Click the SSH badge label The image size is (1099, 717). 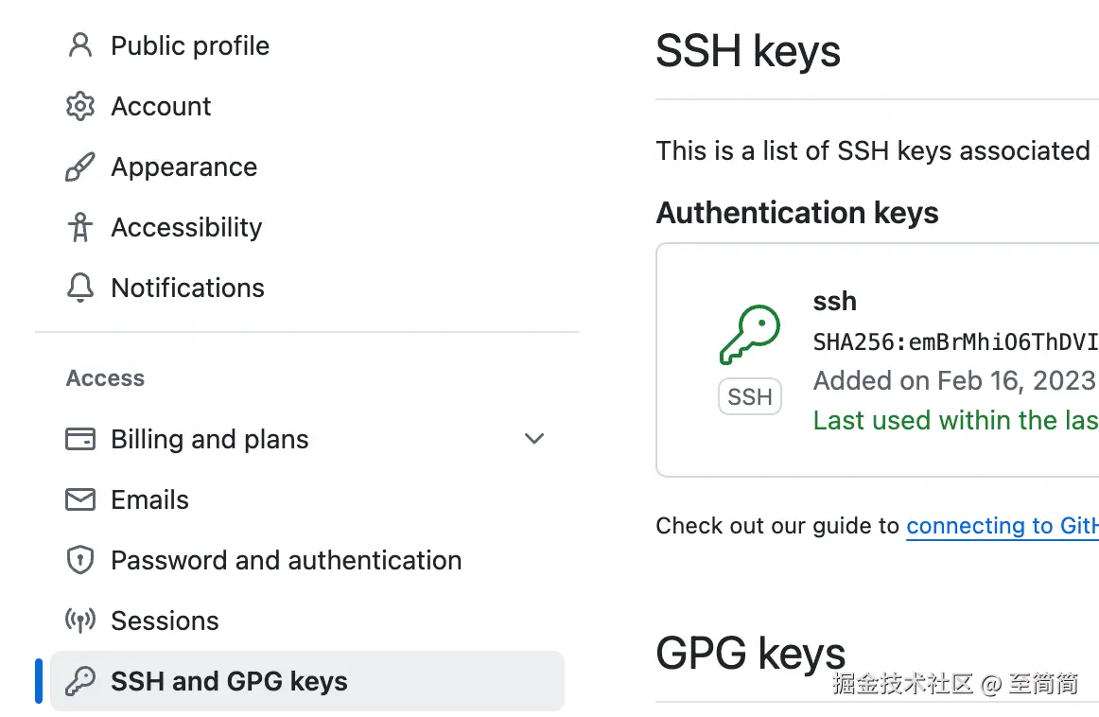tap(750, 397)
